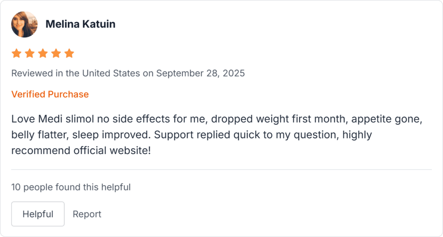443x237 pixels.
Task: Click the word 'Love' starting the review
Action: [21, 119]
